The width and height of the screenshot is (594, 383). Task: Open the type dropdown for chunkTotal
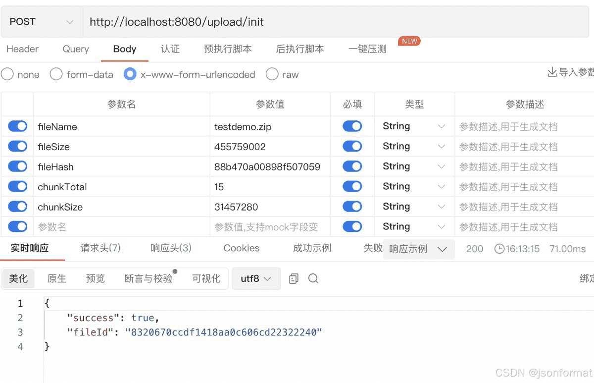click(x=414, y=186)
